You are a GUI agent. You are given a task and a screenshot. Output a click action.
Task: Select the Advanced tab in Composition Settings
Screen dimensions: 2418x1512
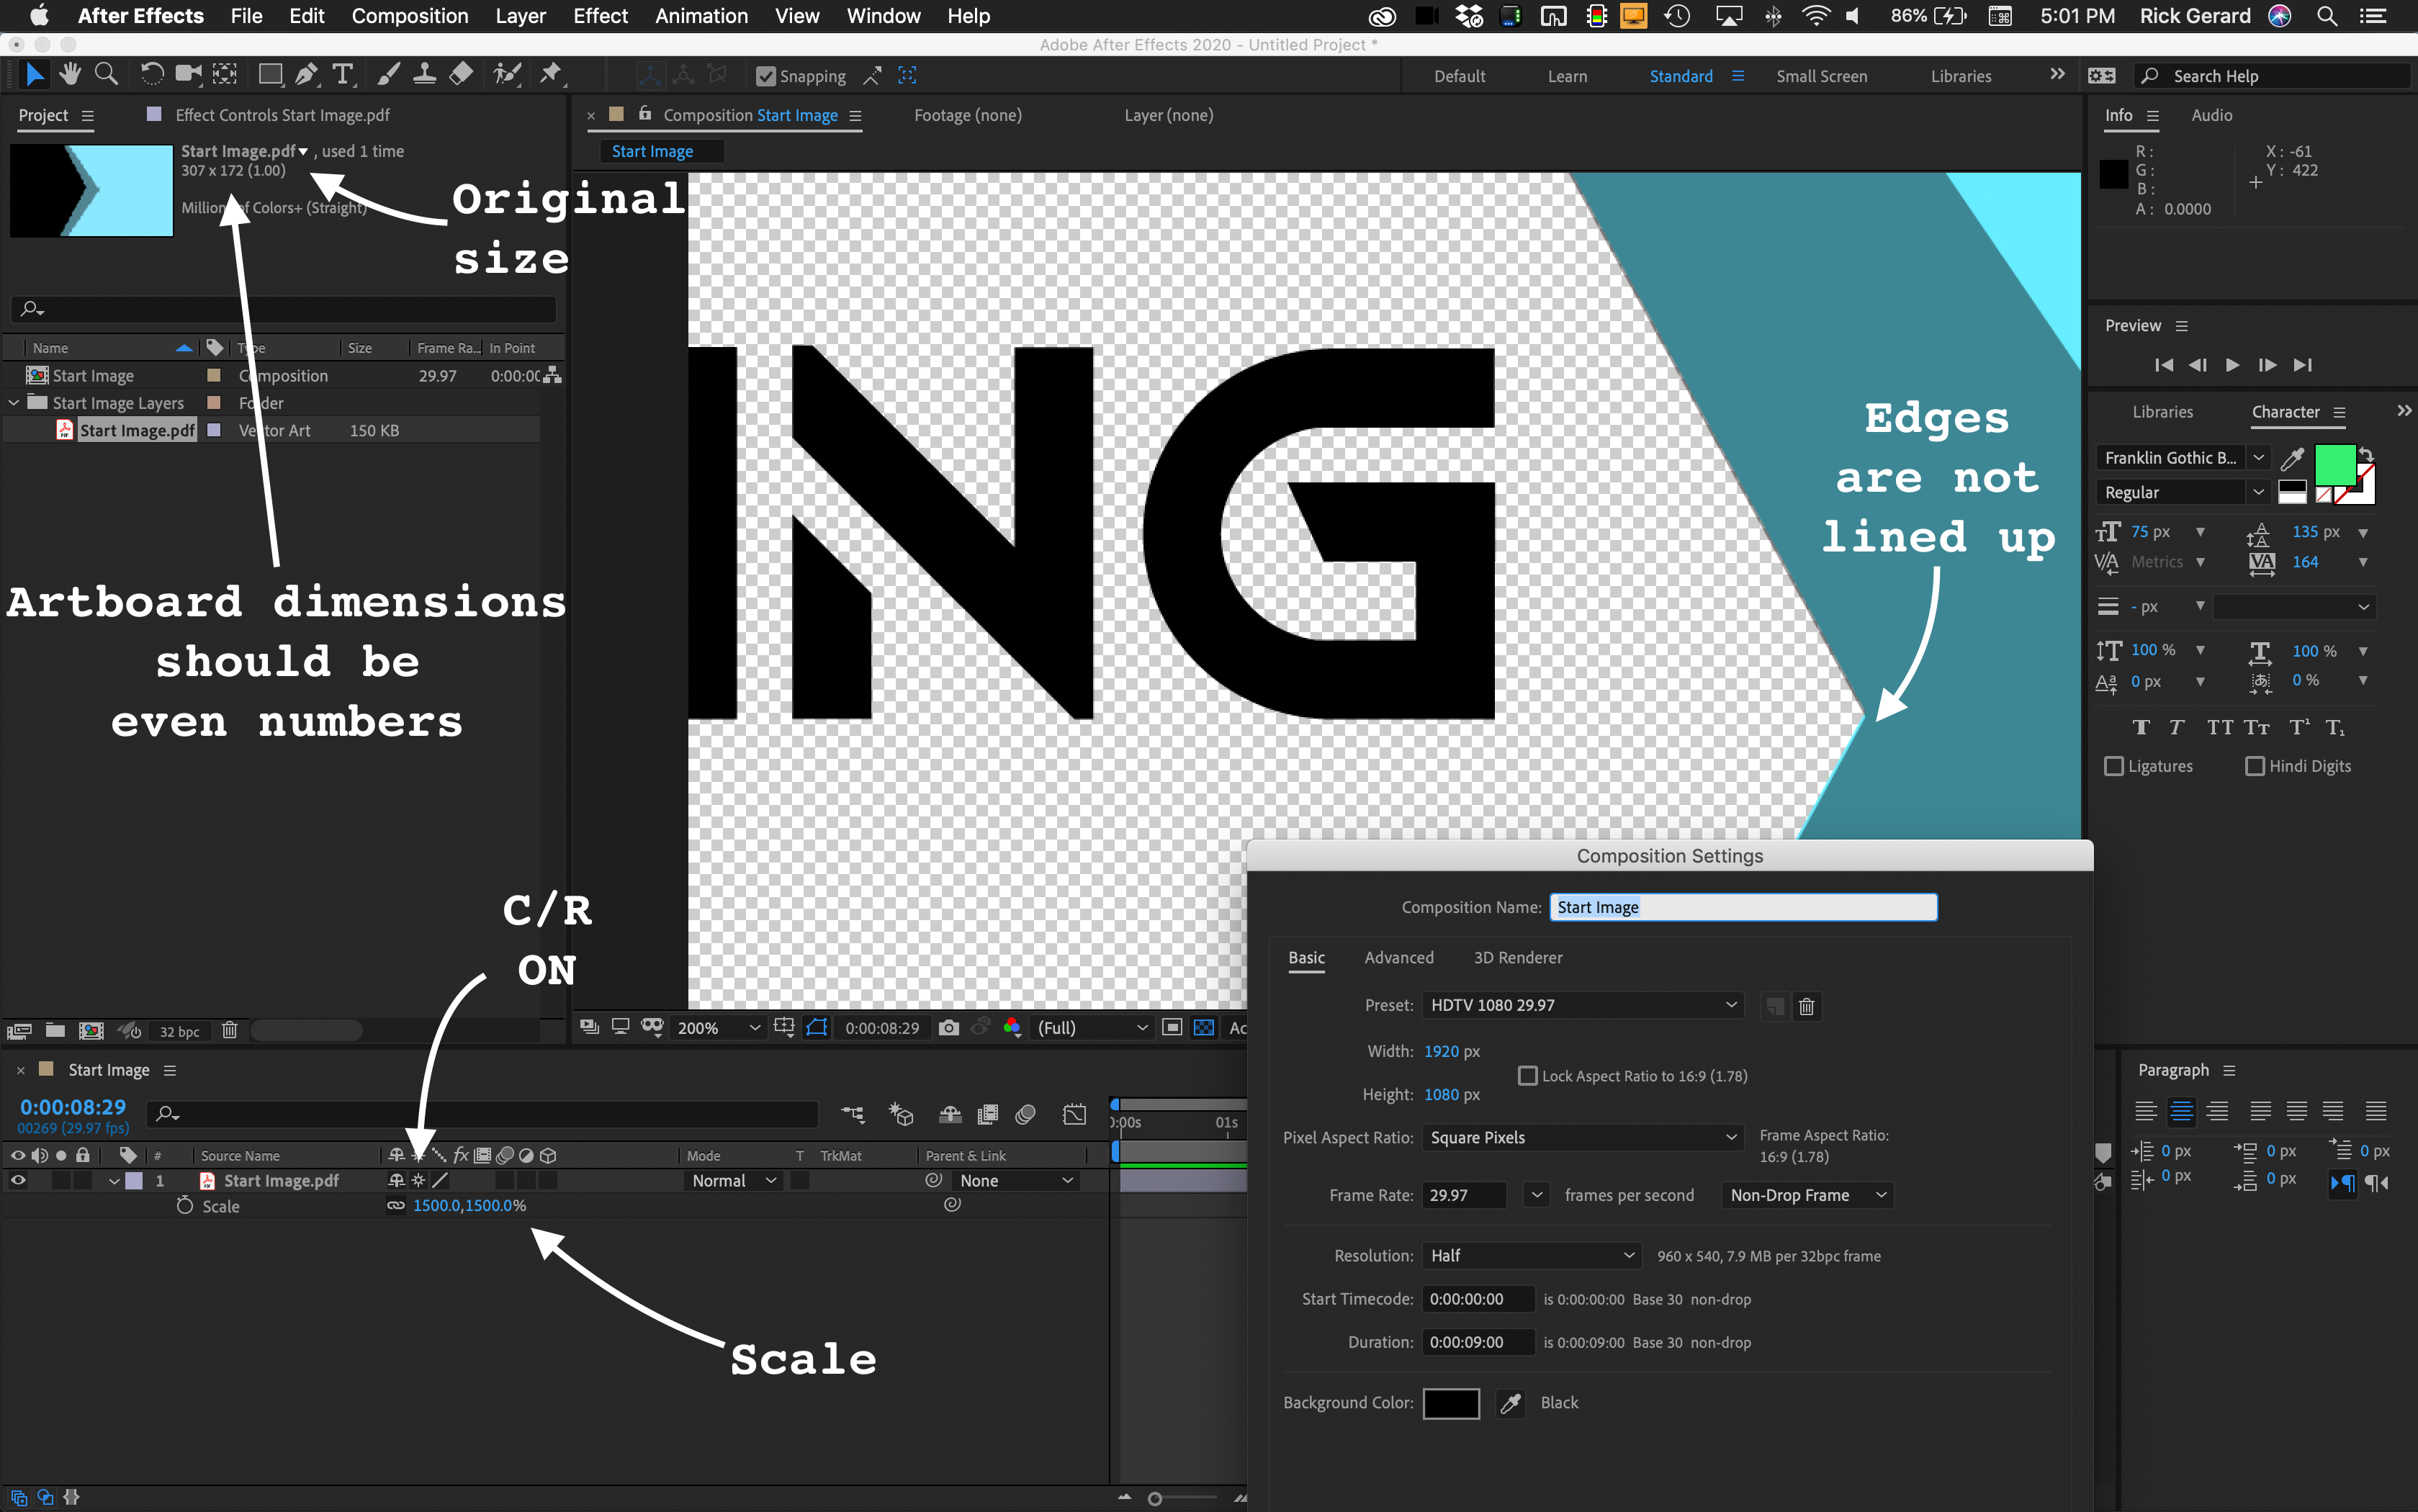pos(1399,956)
